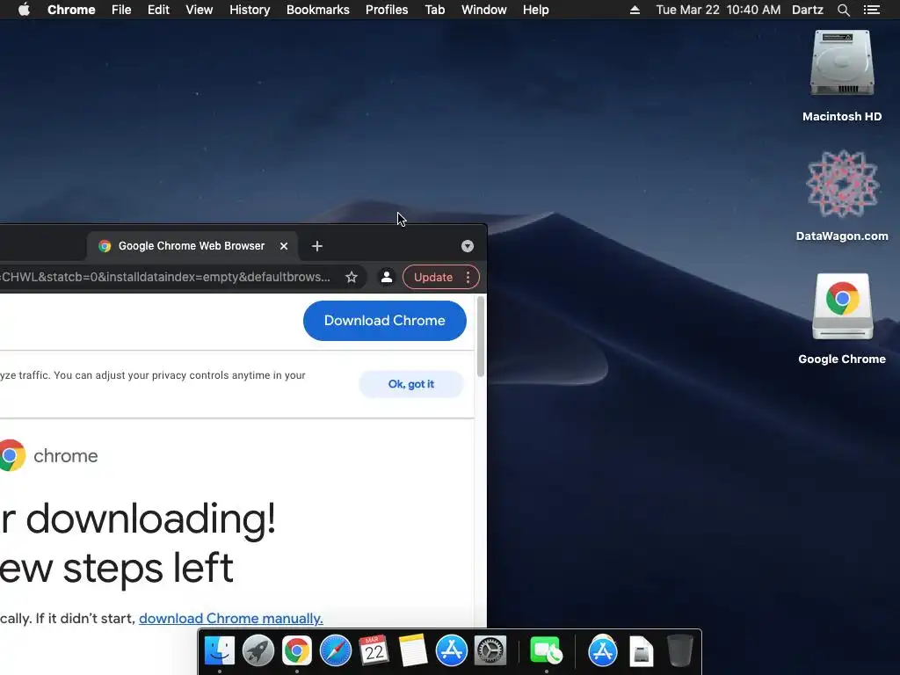Click the URL address bar
Image resolution: width=900 pixels, height=675 pixels.
point(166,277)
